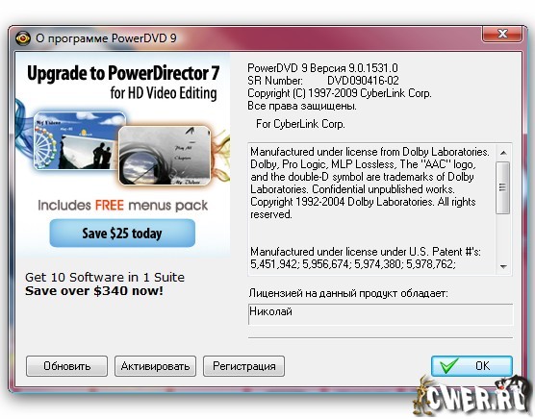This screenshot has width=535, height=419.
Task: Click Save over $340 now! text
Action: click(94, 291)
